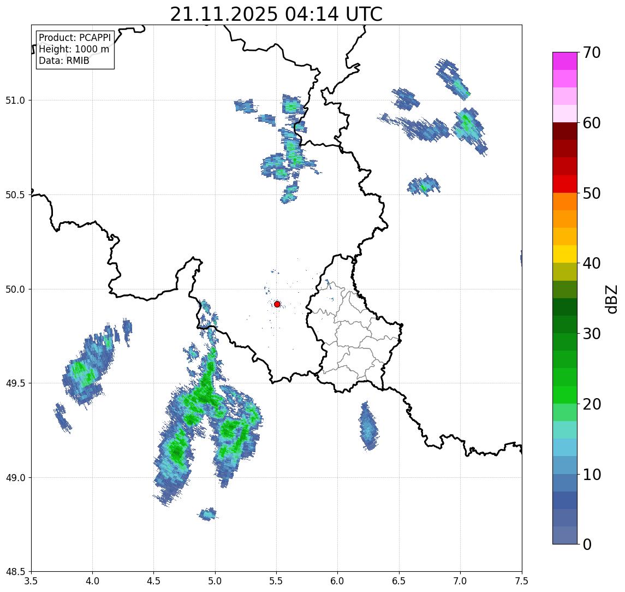
Task: Click the magenta top colorbar swatch
Action: click(565, 61)
